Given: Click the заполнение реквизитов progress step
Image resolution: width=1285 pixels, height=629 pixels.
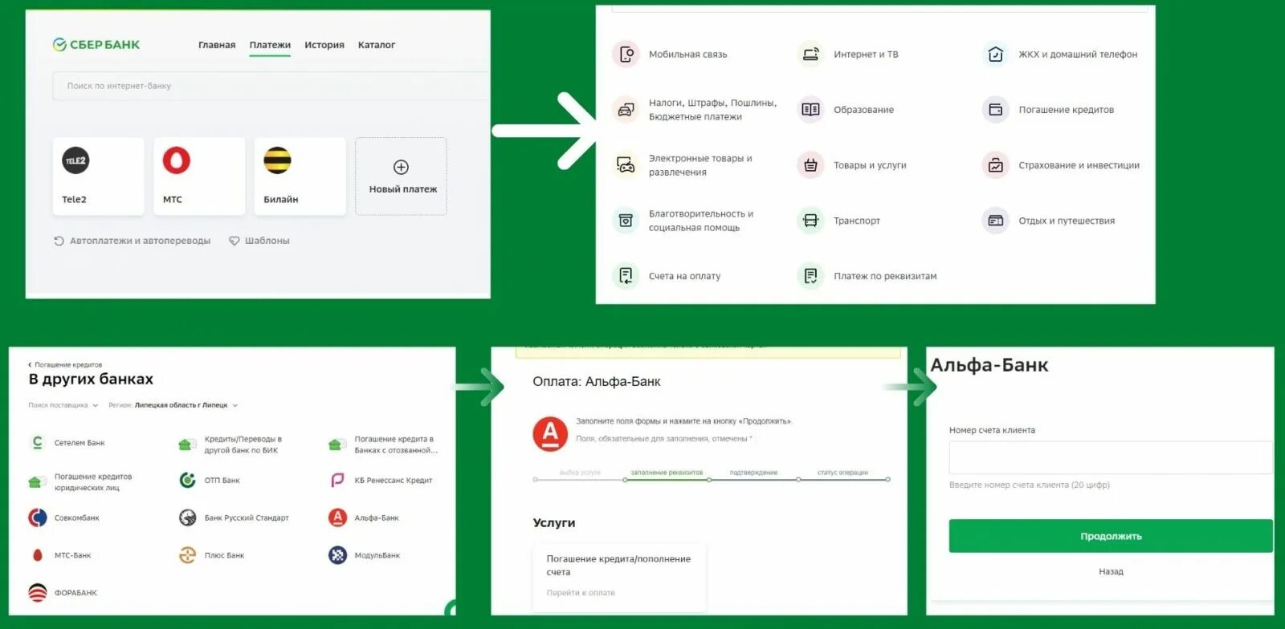Looking at the screenshot, I should point(667,473).
